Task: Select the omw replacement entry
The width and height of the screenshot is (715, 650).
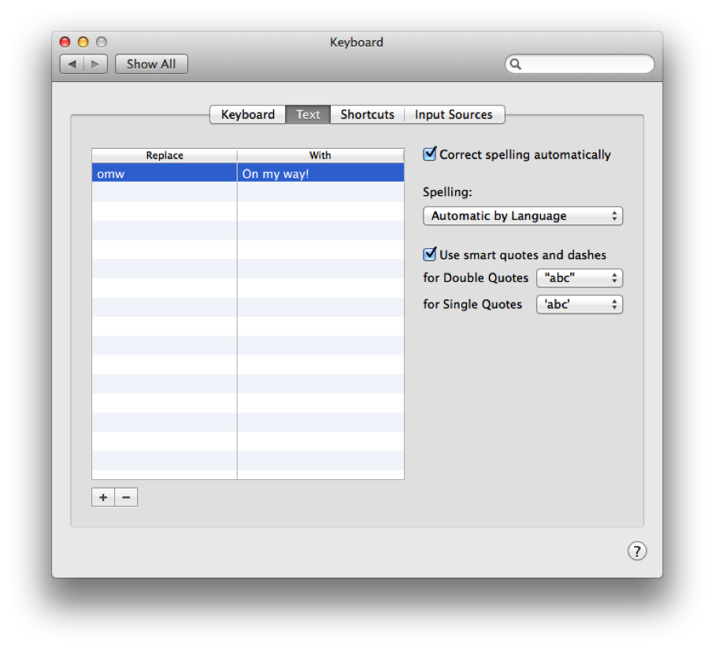Action: (164, 173)
